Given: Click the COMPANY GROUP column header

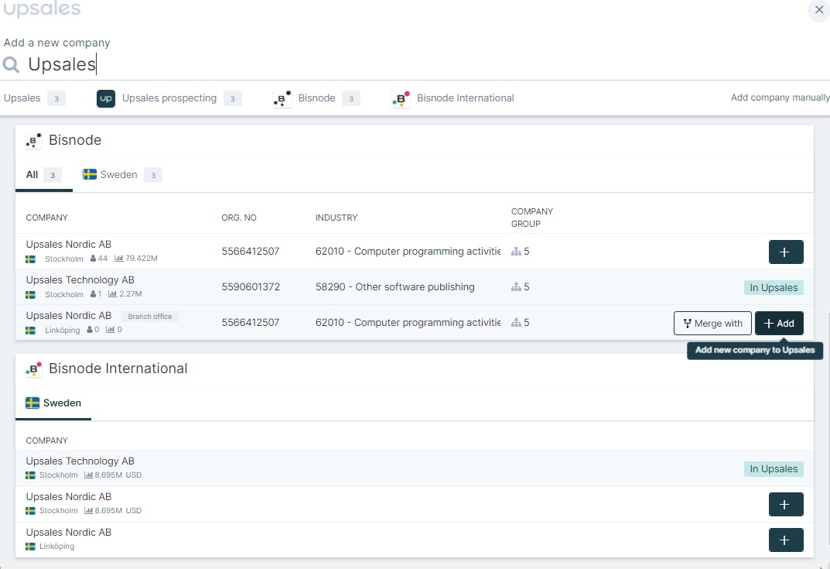Looking at the screenshot, I should 532,218.
